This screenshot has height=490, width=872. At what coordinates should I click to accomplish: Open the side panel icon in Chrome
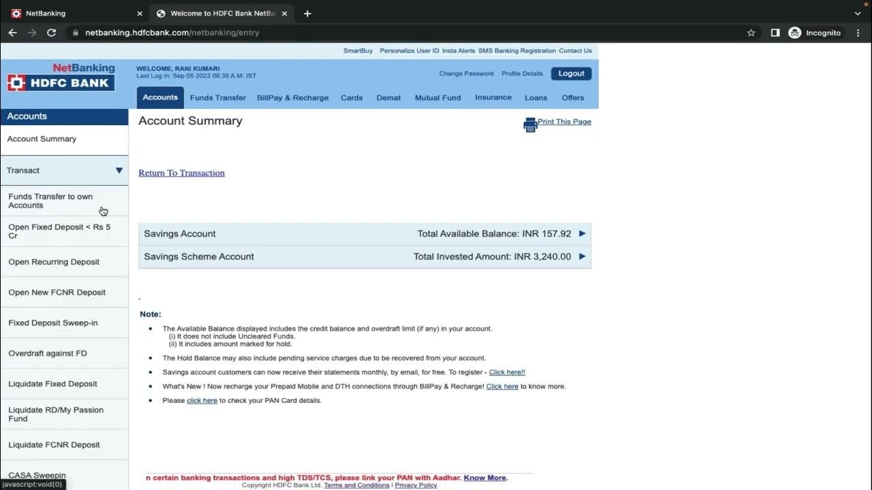(775, 33)
